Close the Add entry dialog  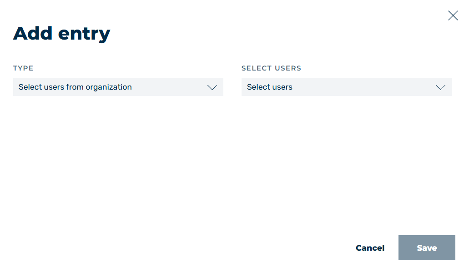[453, 15]
